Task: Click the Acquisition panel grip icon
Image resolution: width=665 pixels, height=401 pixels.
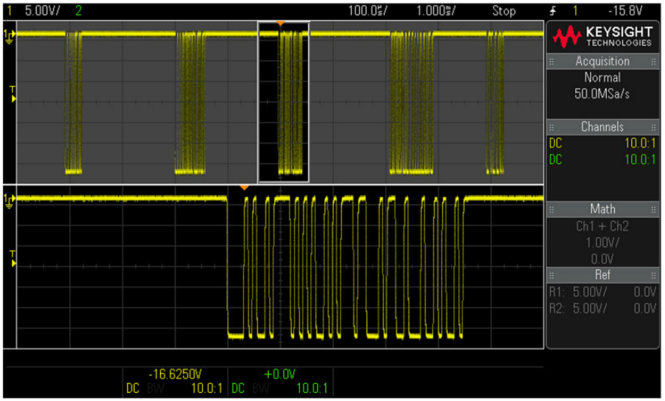Action: coord(551,61)
